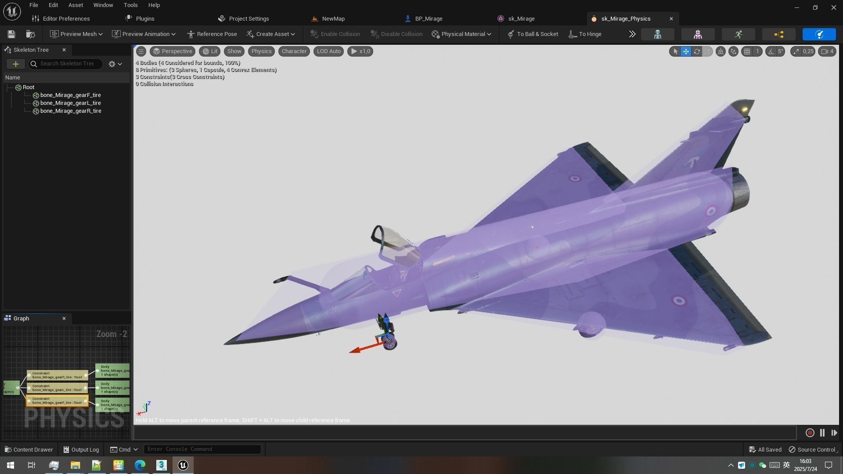The width and height of the screenshot is (843, 474).
Task: Activate the Rotate gizmo tool
Action: [x=697, y=51]
